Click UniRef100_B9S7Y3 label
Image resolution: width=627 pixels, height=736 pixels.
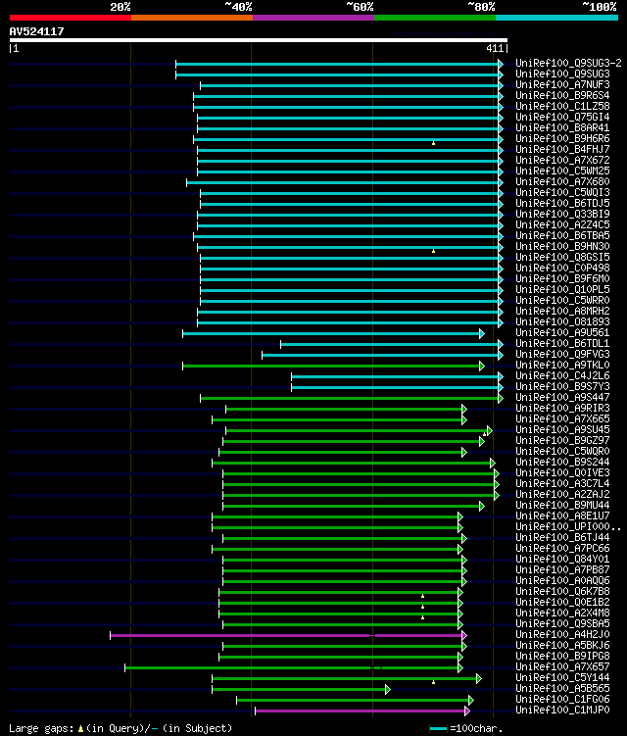pos(562,387)
